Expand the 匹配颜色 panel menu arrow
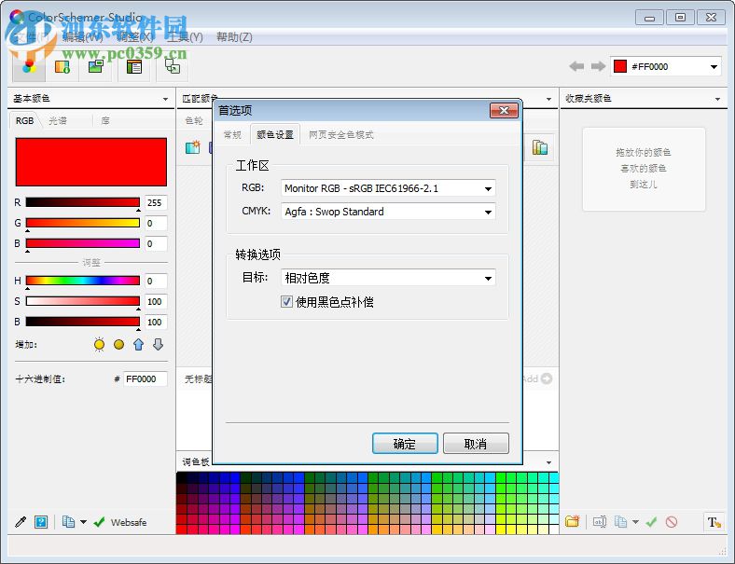 pyautogui.click(x=548, y=100)
